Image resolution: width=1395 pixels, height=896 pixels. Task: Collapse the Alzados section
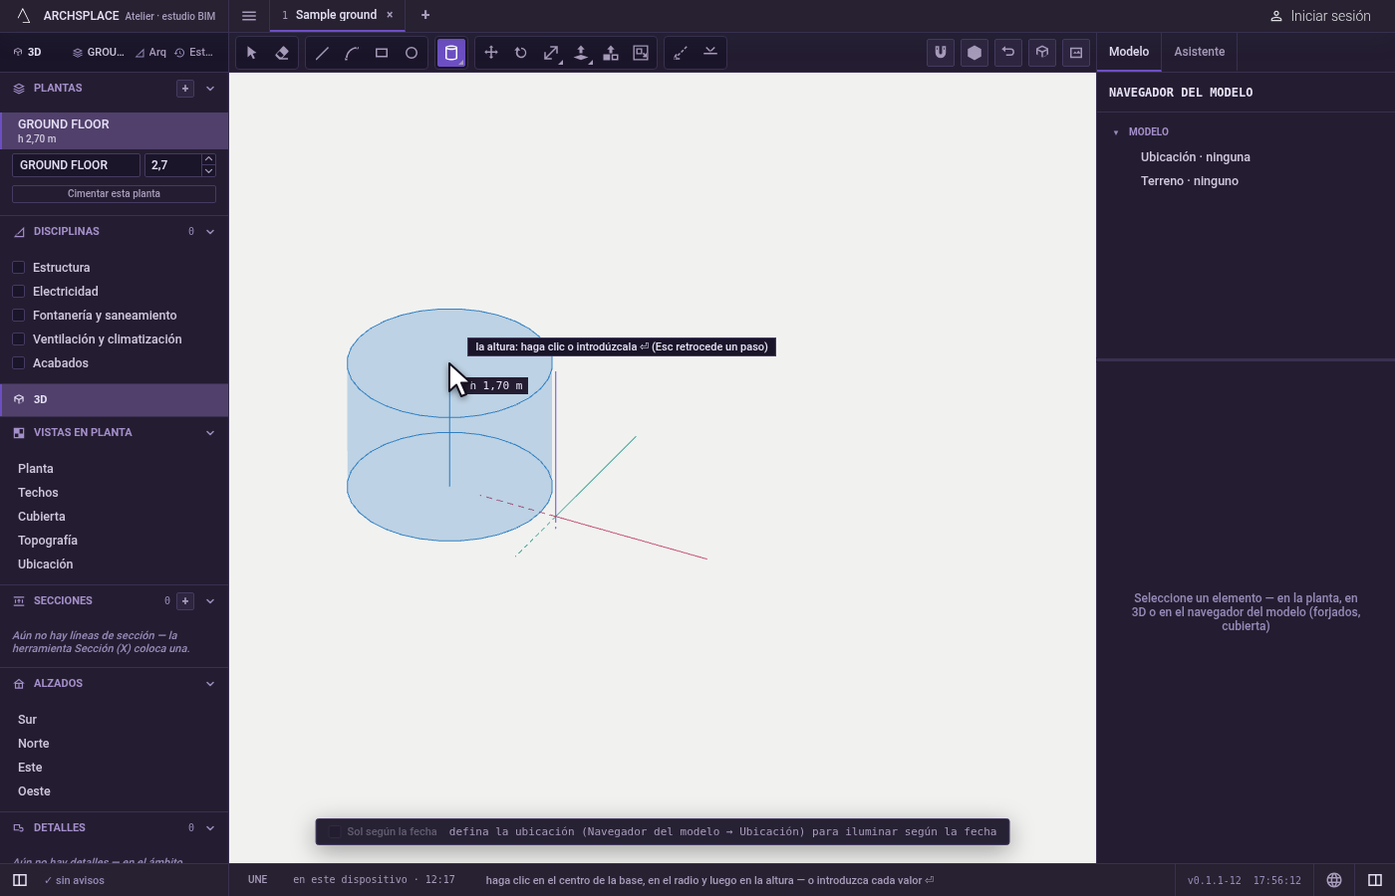[210, 684]
